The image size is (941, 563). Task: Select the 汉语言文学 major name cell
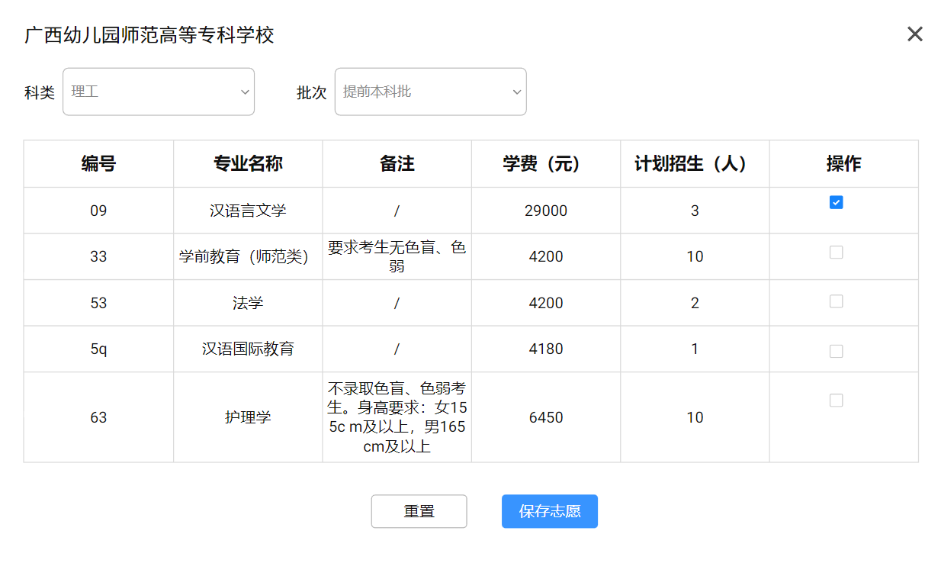click(x=248, y=211)
